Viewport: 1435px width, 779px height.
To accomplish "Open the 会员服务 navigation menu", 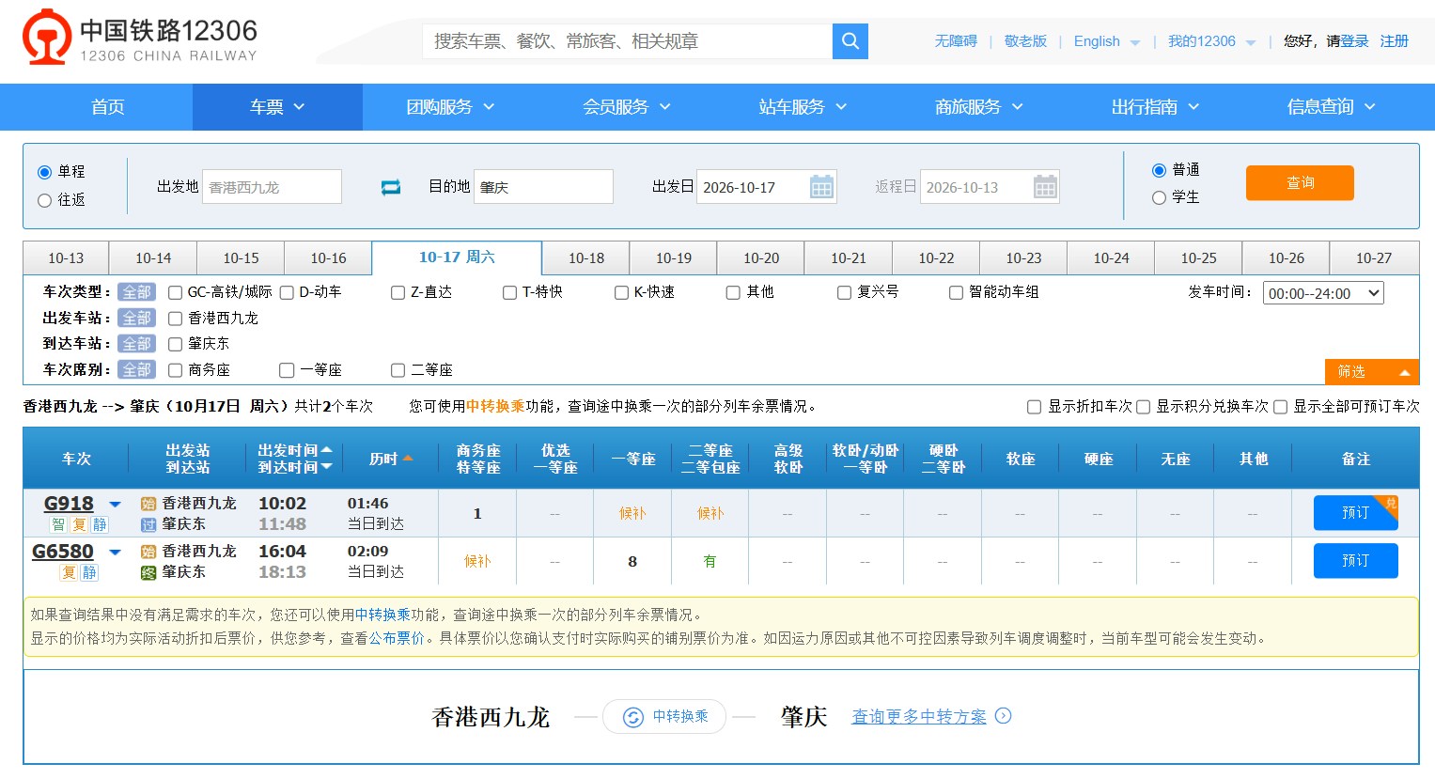I will click(x=627, y=107).
